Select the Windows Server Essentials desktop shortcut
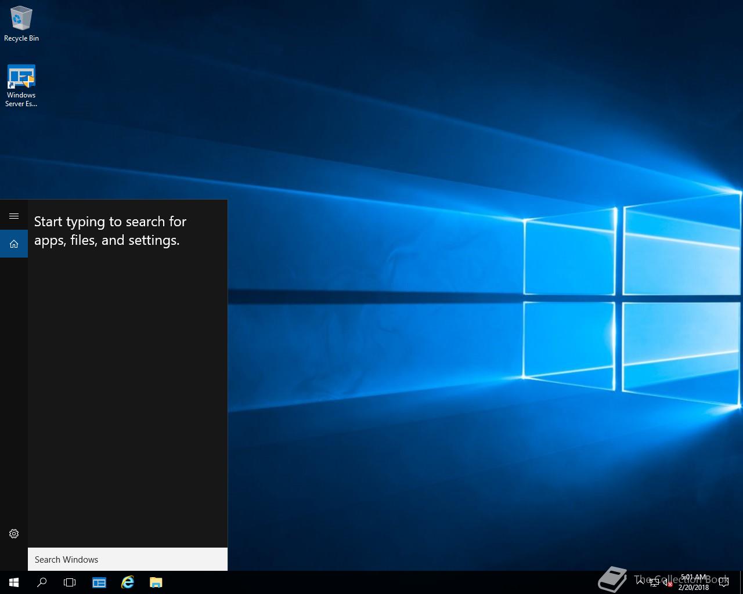 click(21, 86)
